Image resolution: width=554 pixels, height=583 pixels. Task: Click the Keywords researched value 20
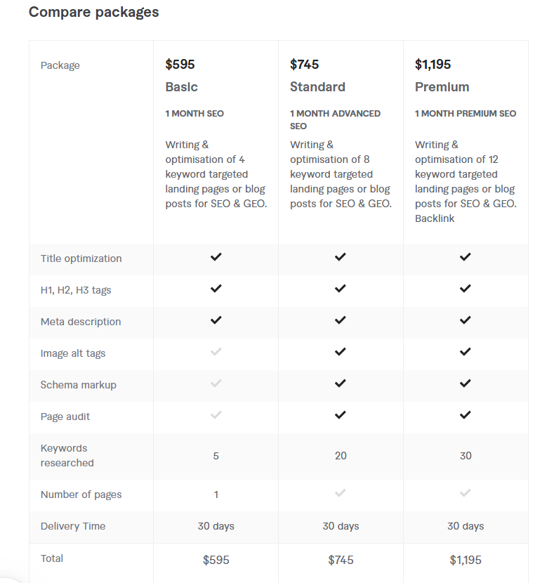tap(341, 456)
